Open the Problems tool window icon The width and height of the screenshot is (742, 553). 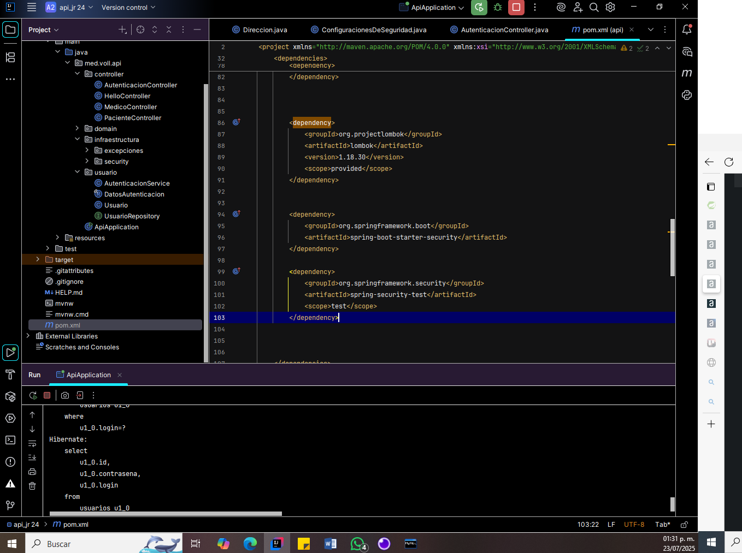[10, 462]
